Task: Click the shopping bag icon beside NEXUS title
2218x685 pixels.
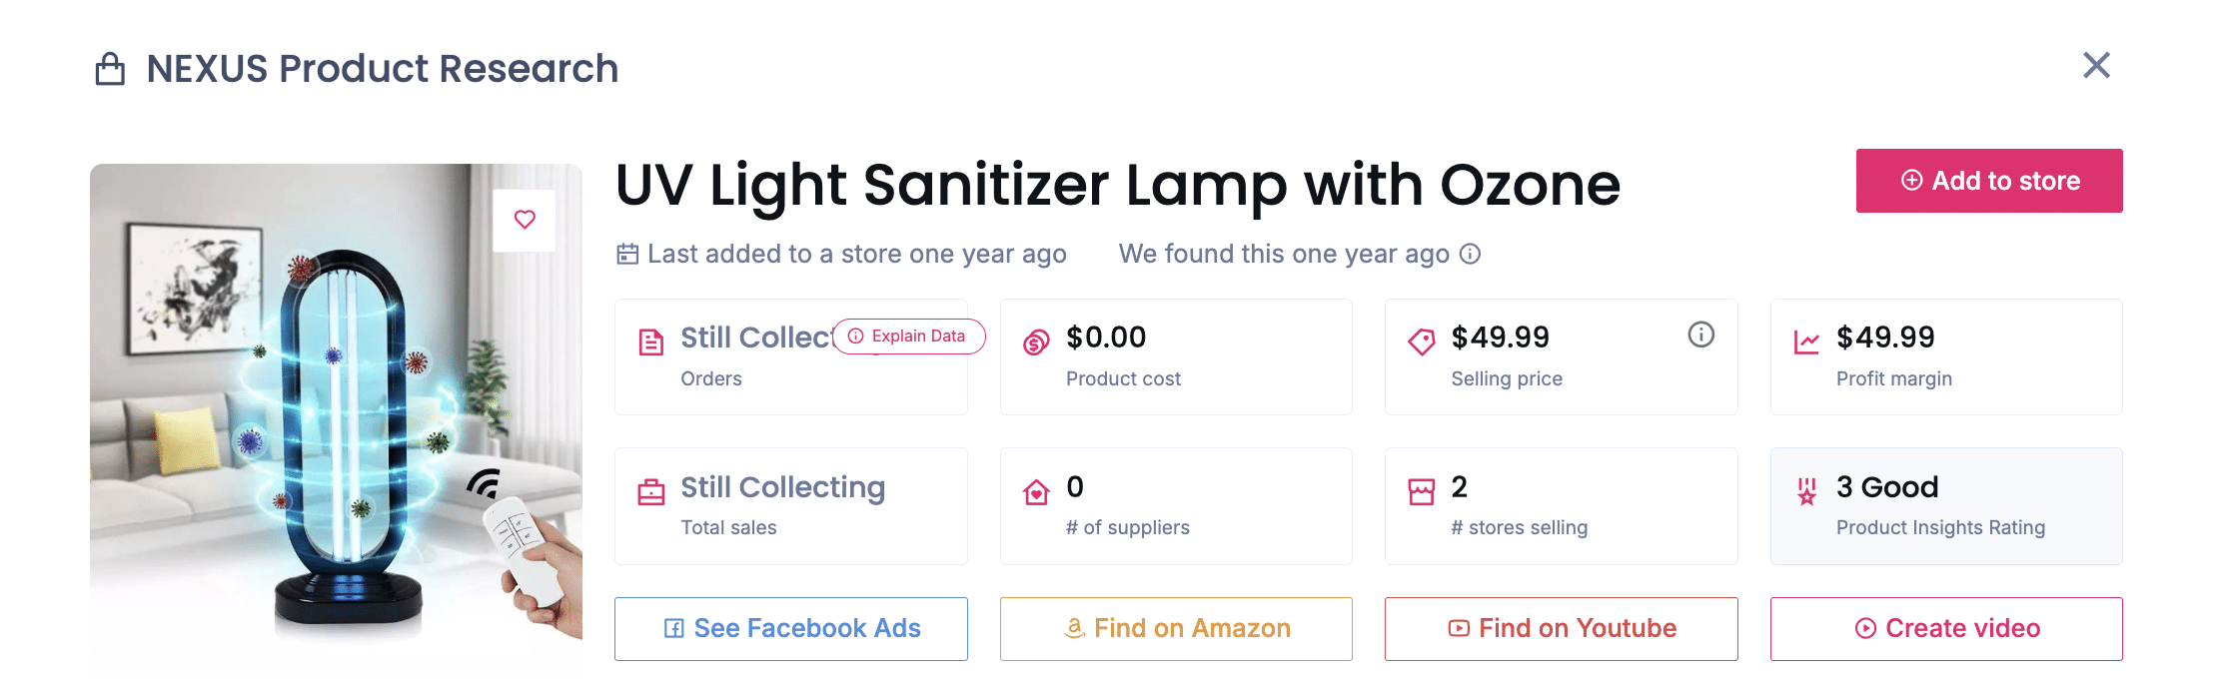Action: (x=110, y=69)
